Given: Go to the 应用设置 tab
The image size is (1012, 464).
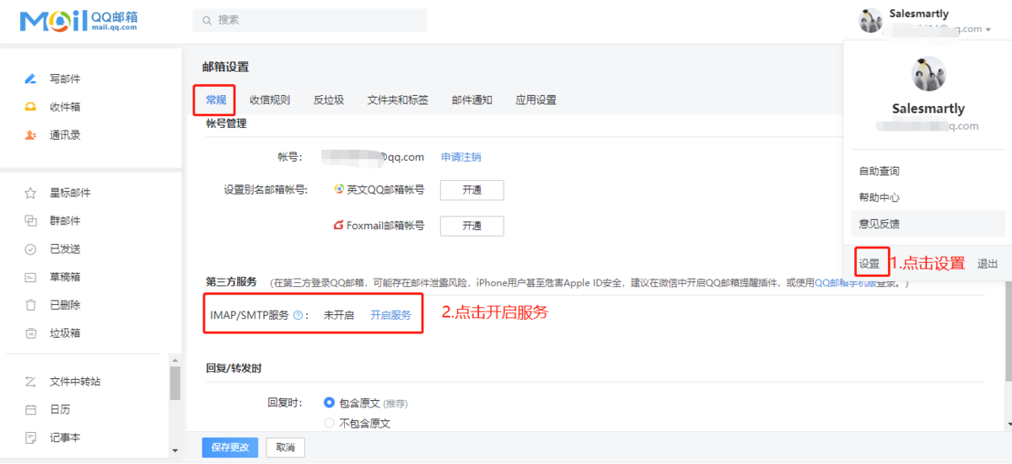Looking at the screenshot, I should [536, 100].
